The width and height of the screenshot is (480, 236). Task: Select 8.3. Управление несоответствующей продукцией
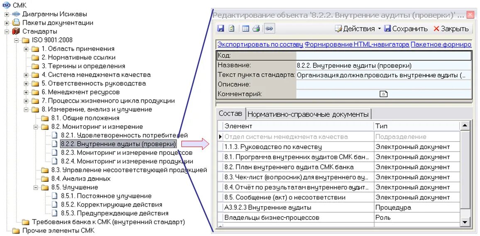[x=129, y=170]
